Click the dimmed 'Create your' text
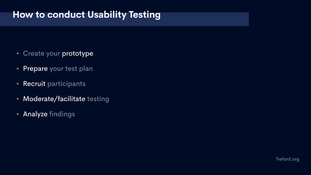This screenshot has height=175, width=311. 41,53
